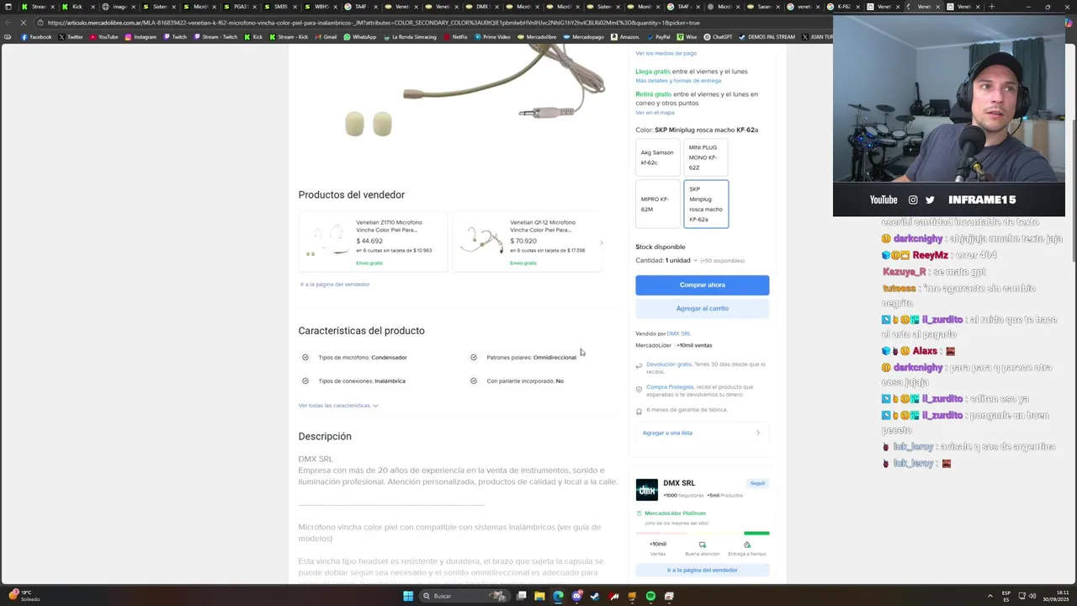Open the Devolución gratis link

(x=669, y=364)
